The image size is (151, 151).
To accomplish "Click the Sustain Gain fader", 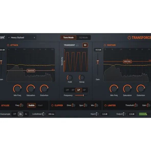I will pyautogui.click(x=98, y=64).
